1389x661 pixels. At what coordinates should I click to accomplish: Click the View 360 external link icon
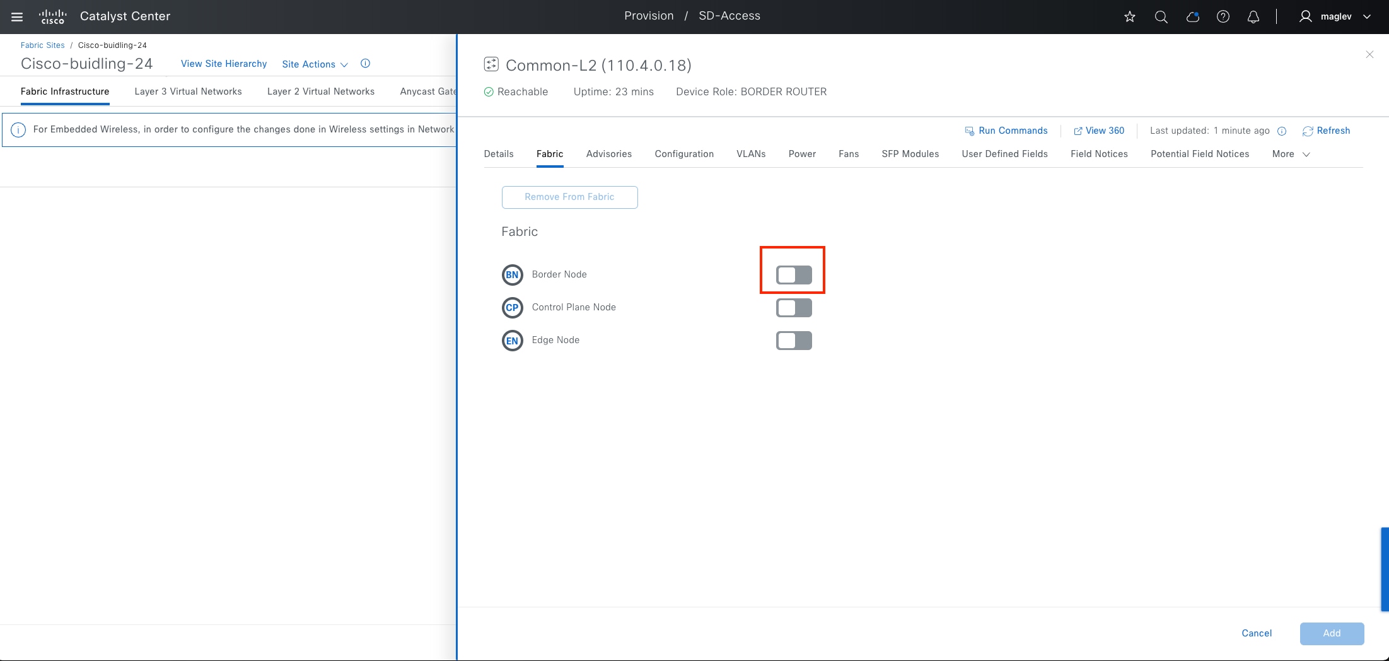pos(1078,131)
